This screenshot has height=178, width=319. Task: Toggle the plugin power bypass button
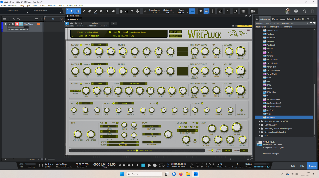coord(67,23)
